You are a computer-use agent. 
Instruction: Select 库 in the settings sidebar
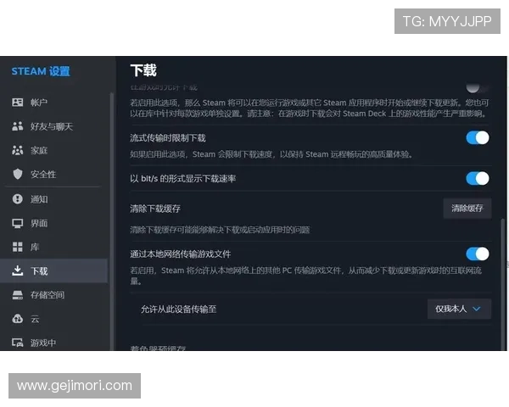pos(54,247)
